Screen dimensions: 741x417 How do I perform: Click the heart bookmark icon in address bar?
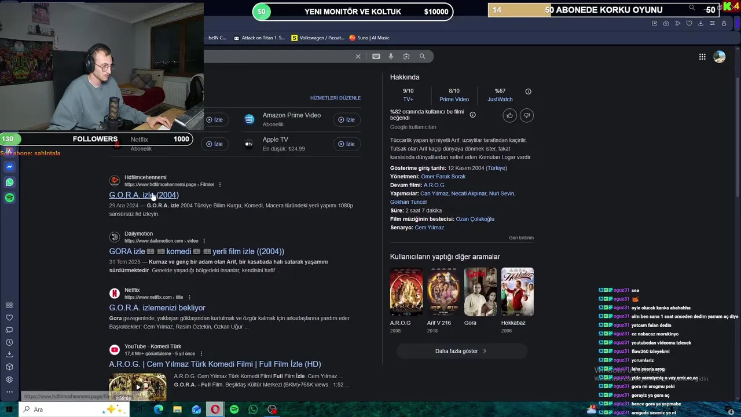689,23
